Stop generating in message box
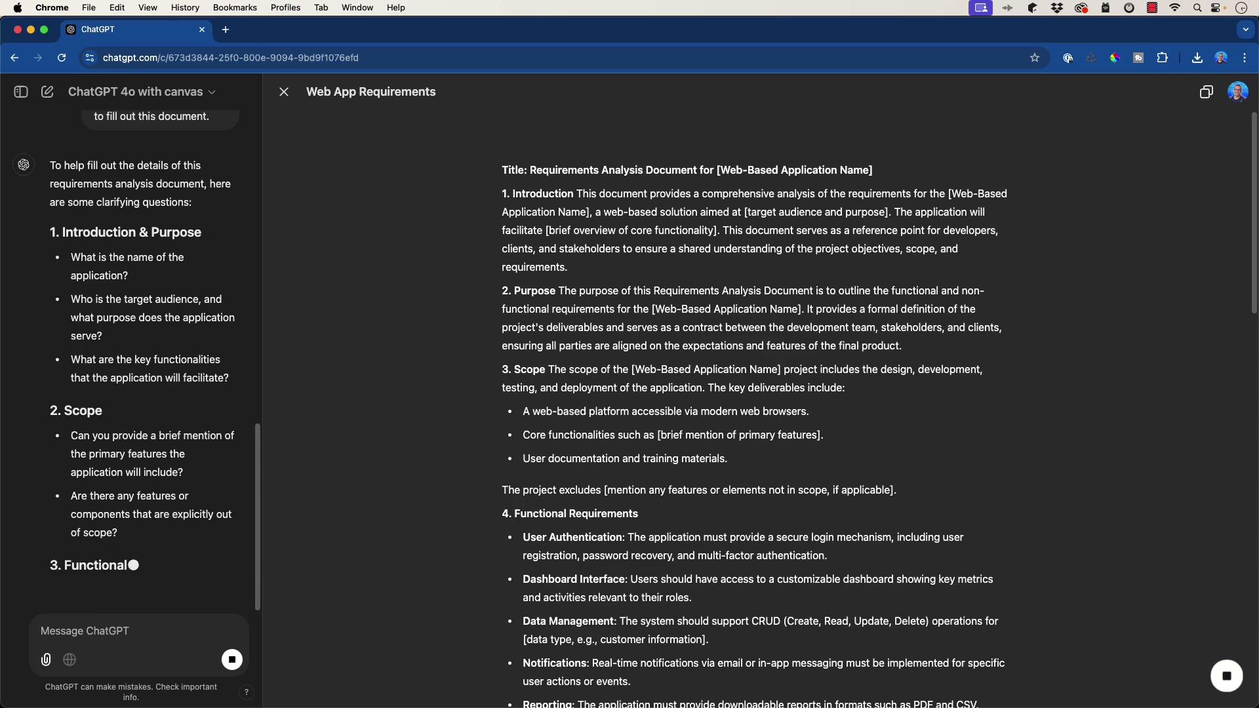This screenshot has height=708, width=1259. pos(231,659)
